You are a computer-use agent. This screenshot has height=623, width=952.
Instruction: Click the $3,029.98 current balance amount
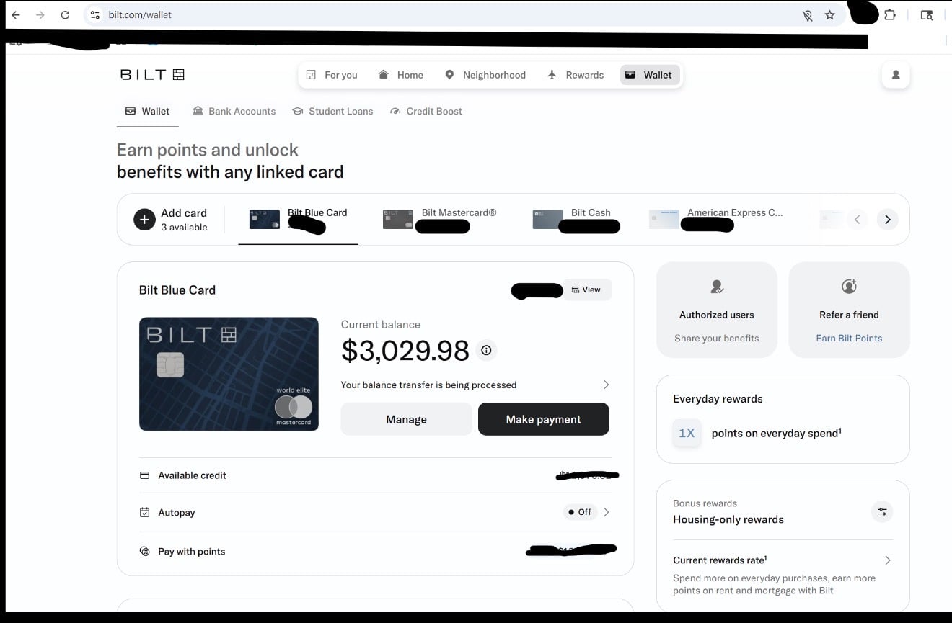[x=405, y=351]
